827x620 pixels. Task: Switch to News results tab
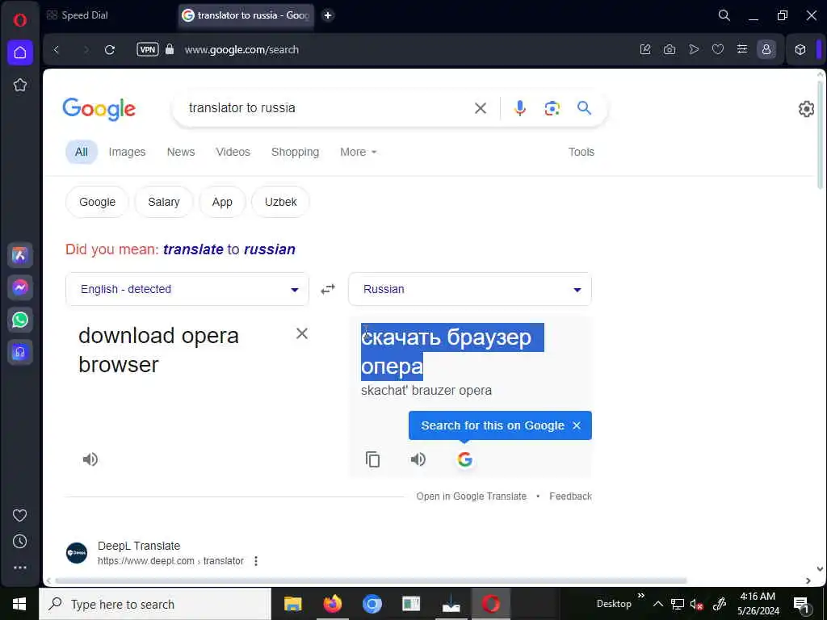(181, 152)
